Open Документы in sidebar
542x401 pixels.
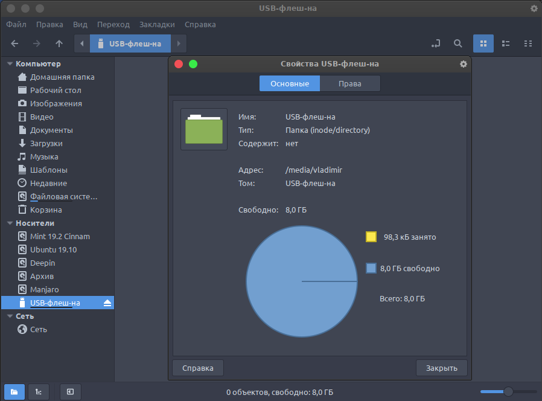click(57, 130)
